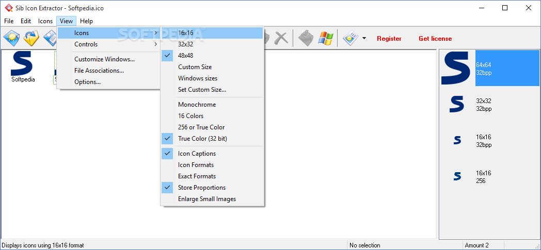Click the Softpedia caption under icon

click(23, 79)
